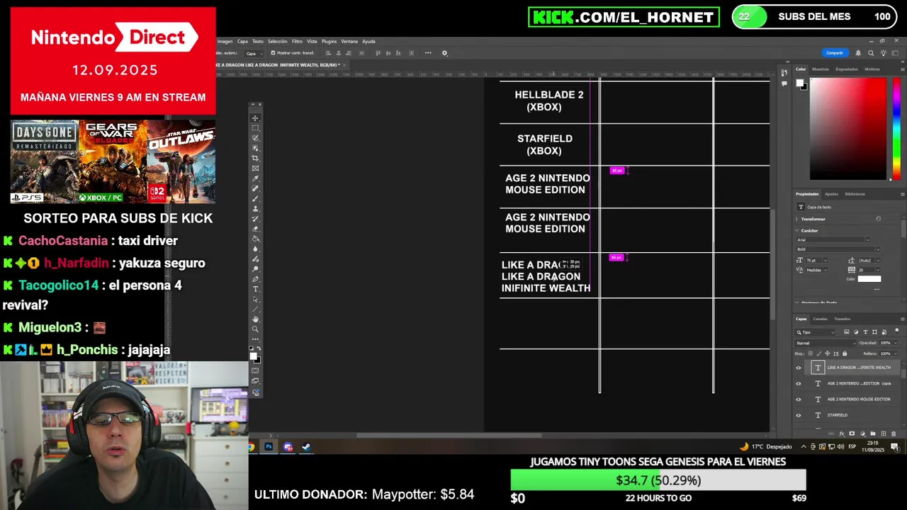The height and width of the screenshot is (510, 907).
Task: Switch to the Canales tab
Action: 820,319
